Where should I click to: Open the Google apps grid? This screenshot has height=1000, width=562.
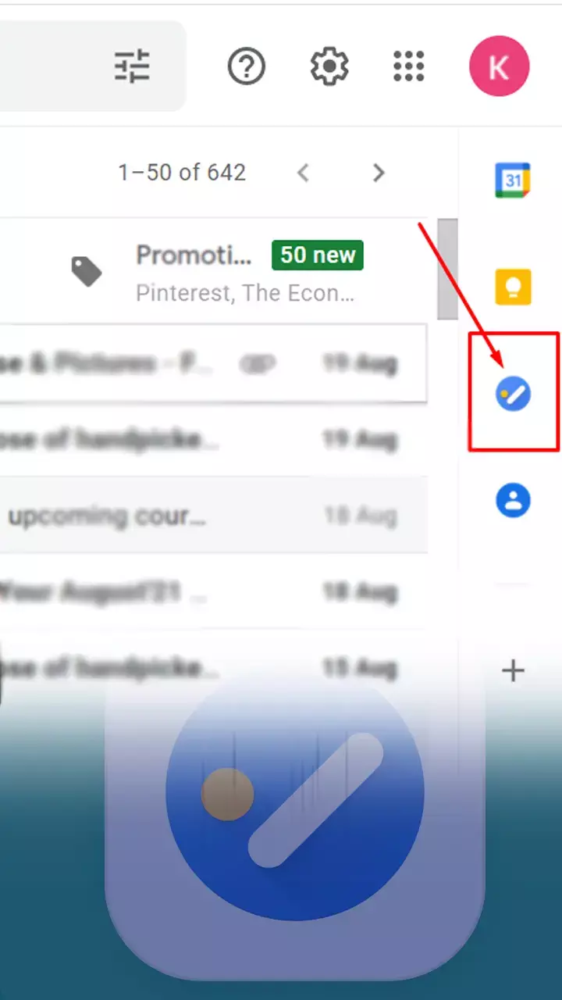click(x=409, y=66)
